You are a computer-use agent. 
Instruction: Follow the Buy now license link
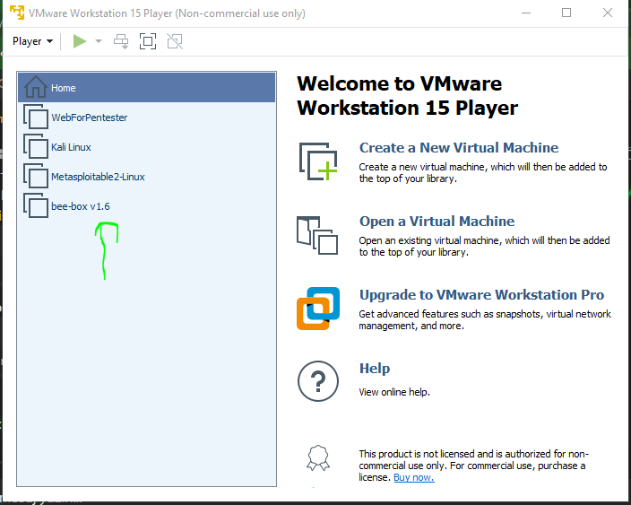coord(413,477)
